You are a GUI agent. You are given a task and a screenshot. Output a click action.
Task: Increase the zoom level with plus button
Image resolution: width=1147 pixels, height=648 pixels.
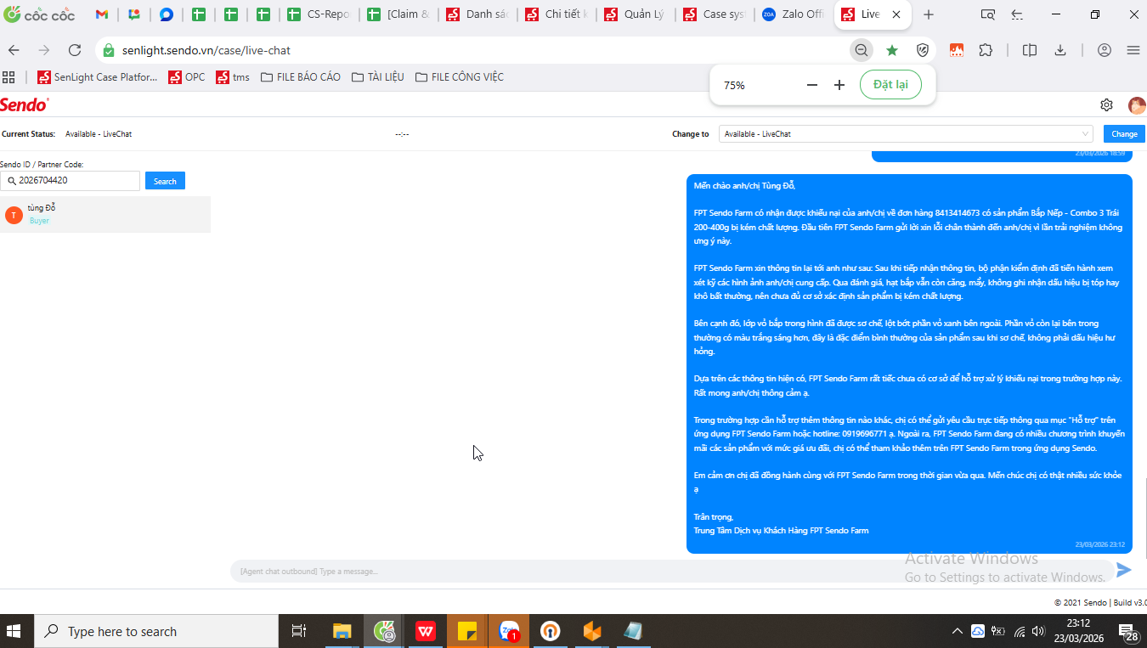[839, 85]
